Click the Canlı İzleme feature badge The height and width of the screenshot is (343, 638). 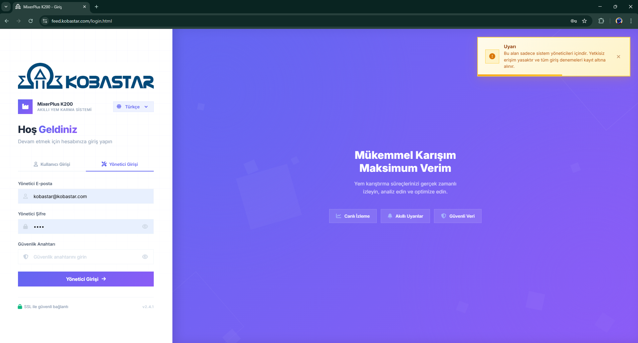coord(353,216)
